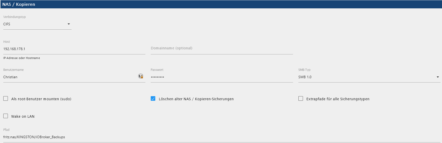Click the NAS / Kopieren section header
Screen dimensions: 442x143
click(221, 4)
